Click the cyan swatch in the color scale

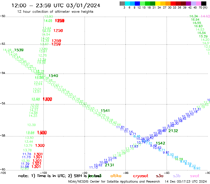click(127, 3)
